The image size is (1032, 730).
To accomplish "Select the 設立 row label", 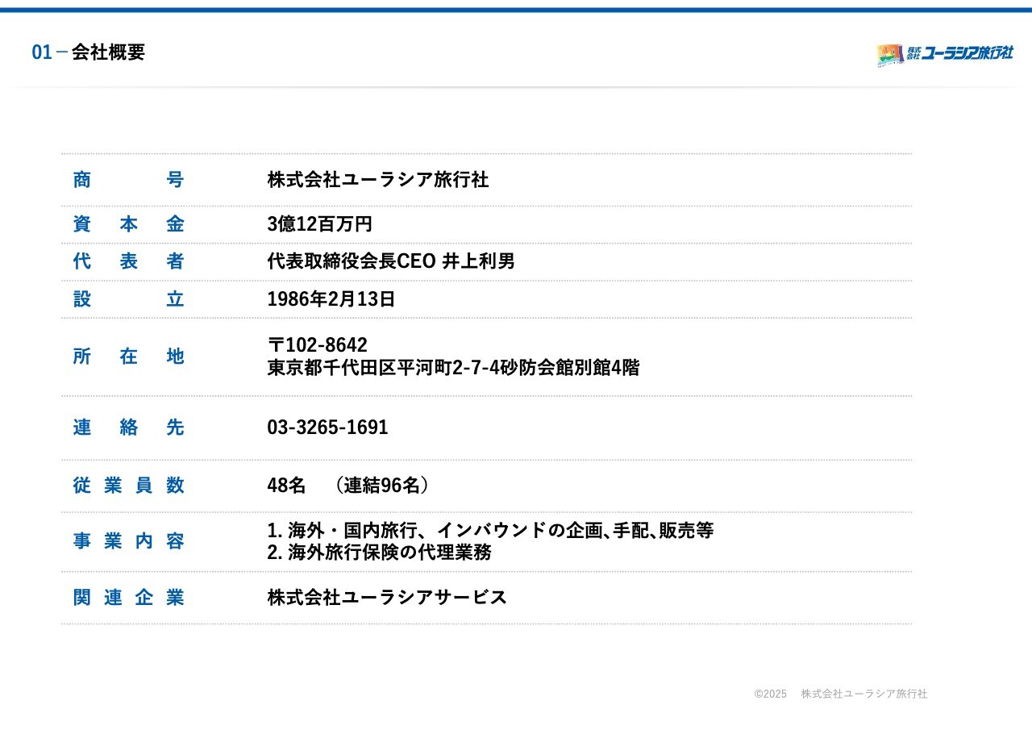I will (x=128, y=299).
